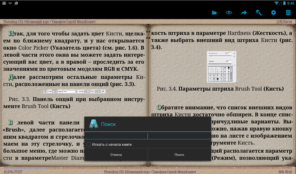
Task: Tap the Wi-Fi icon in status bar
Action: [x=276, y=3]
